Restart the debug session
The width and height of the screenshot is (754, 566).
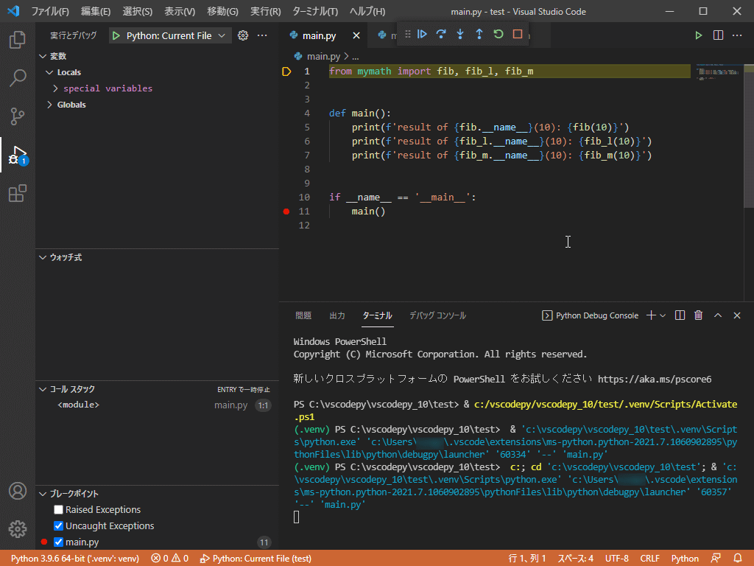(x=498, y=34)
